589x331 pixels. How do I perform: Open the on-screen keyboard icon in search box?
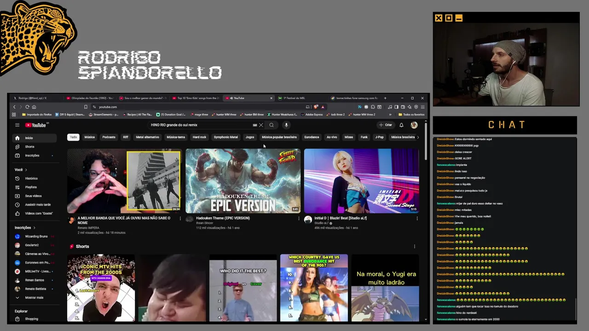click(254, 125)
